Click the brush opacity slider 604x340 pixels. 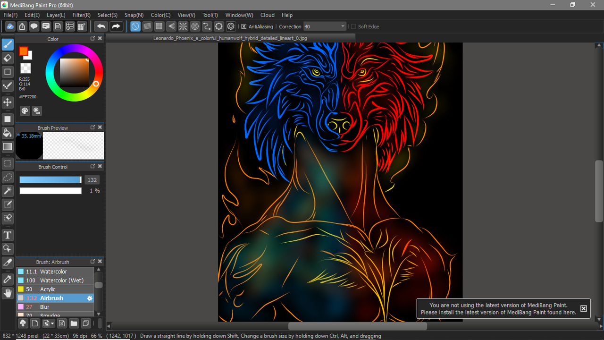pos(50,191)
